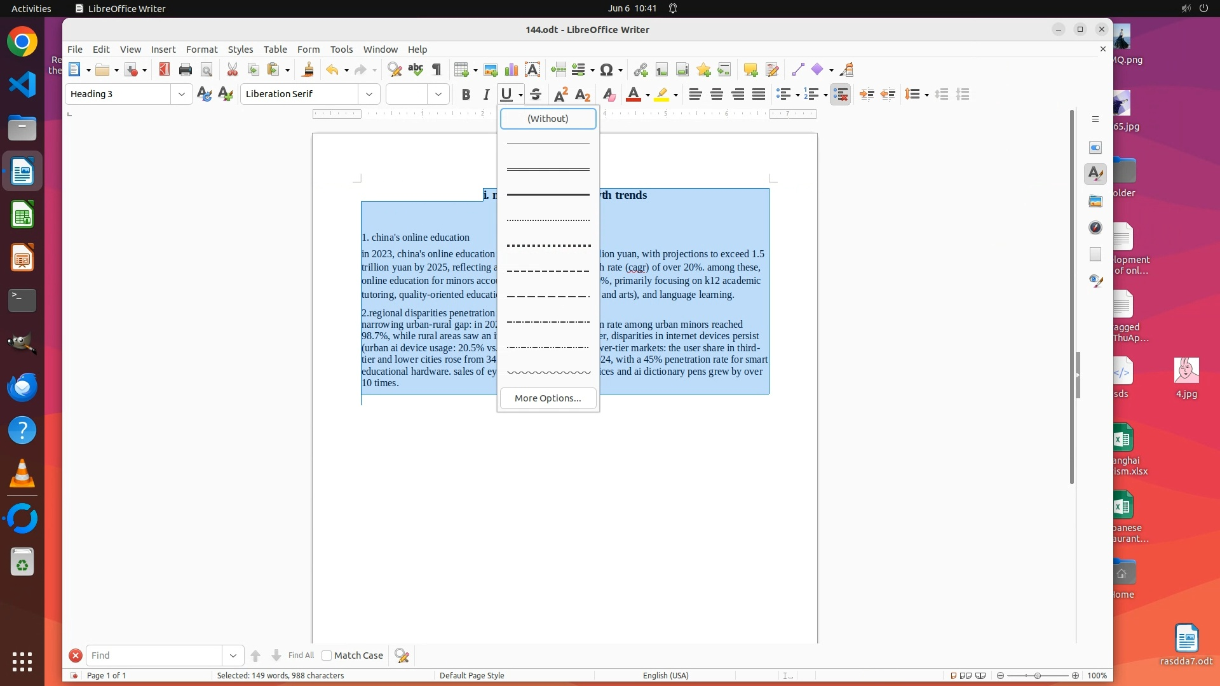Screen dimensions: 1220x686
Task: Select the (Without) underline option
Action: pos(548,119)
